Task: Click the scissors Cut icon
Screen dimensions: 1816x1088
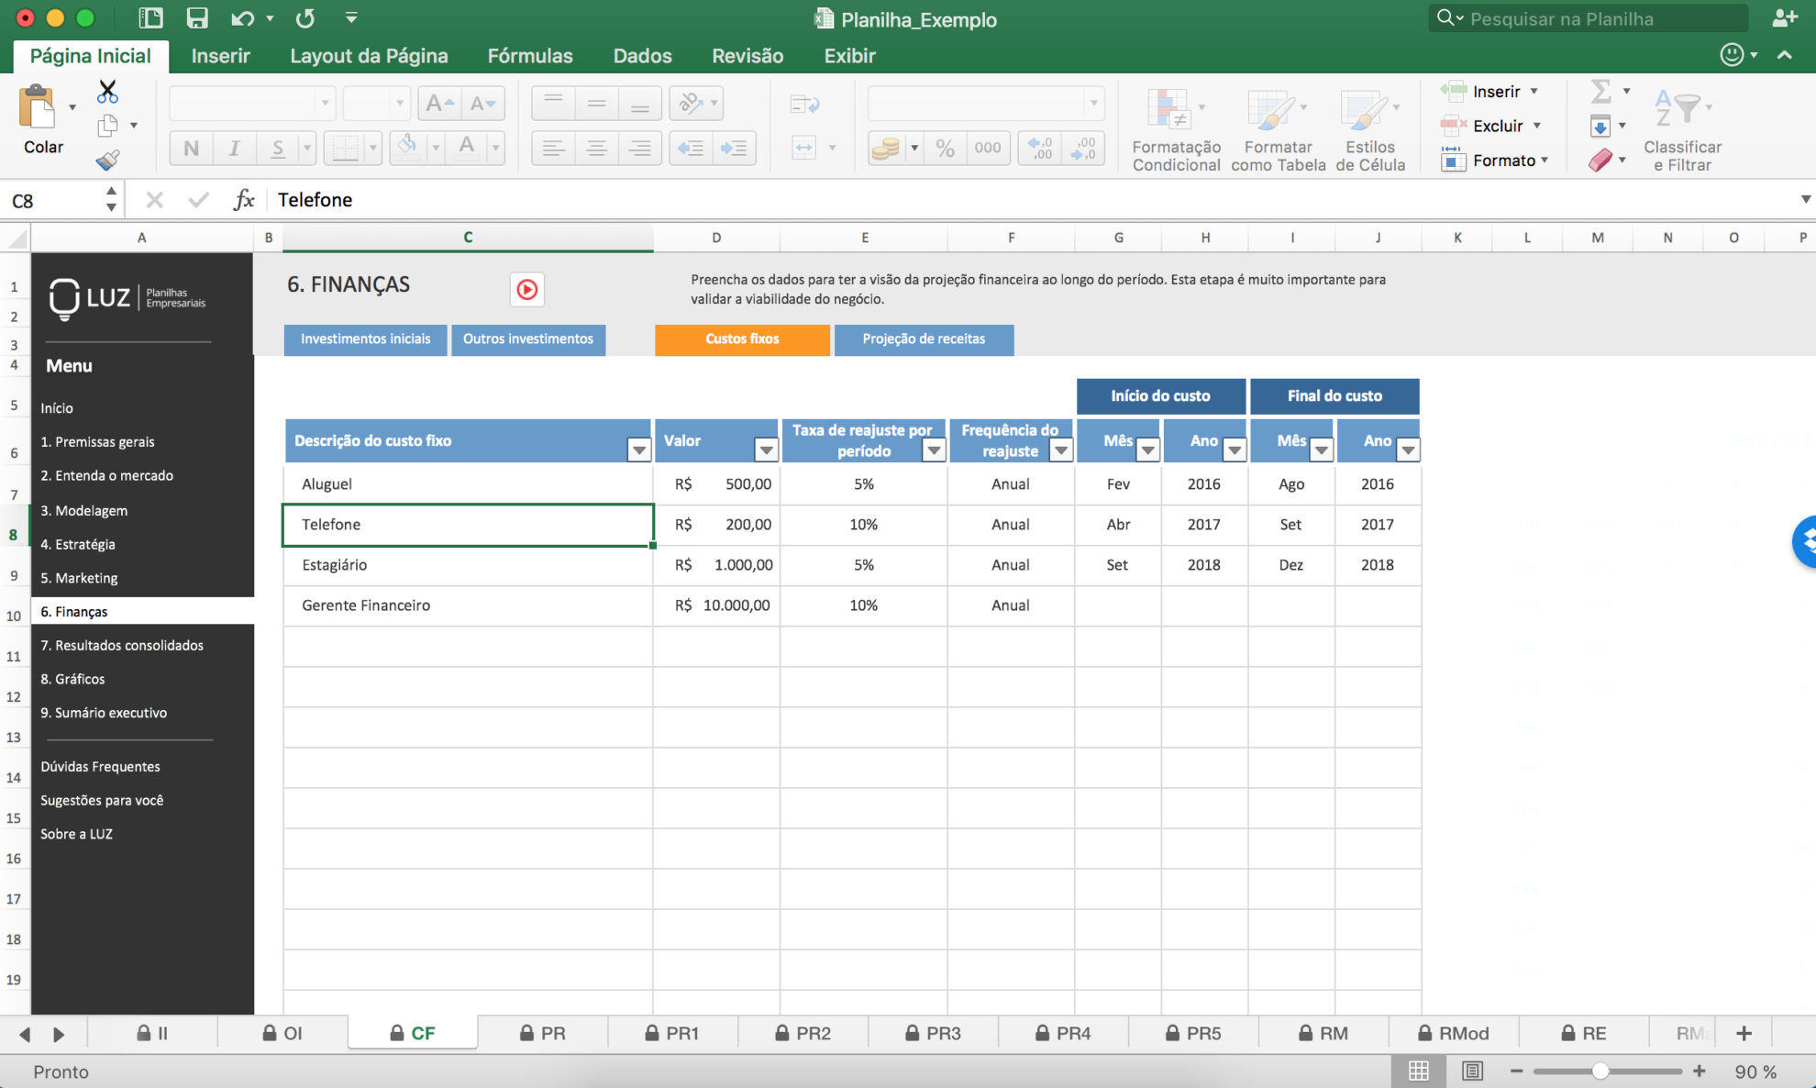Action: click(x=107, y=92)
